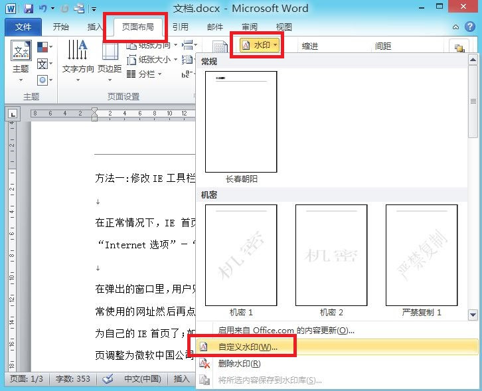482x391 pixels.
Task: Open Word Help question mark icon
Action: [x=469, y=27]
